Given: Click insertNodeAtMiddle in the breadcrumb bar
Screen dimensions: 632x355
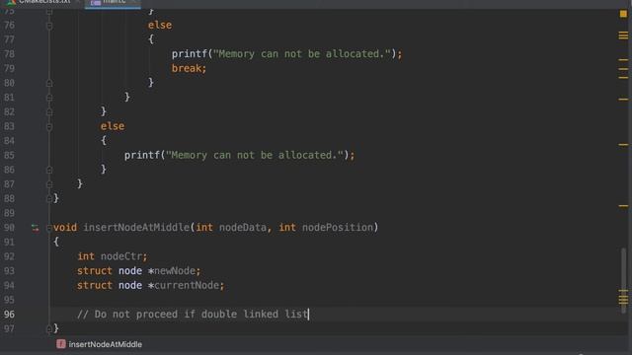Looking at the screenshot, I should 106,344.
